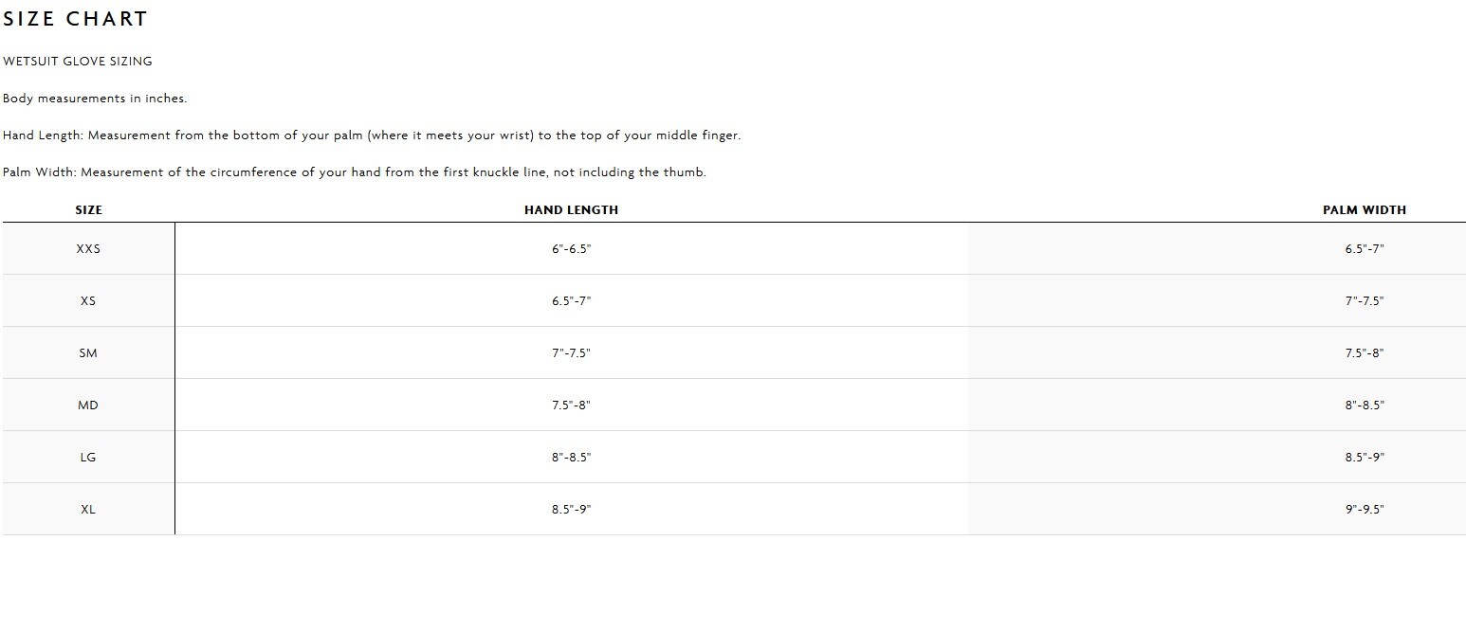Click the SIZE column header
Image resolution: width=1466 pixels, height=631 pixels.
pyautogui.click(x=88, y=210)
